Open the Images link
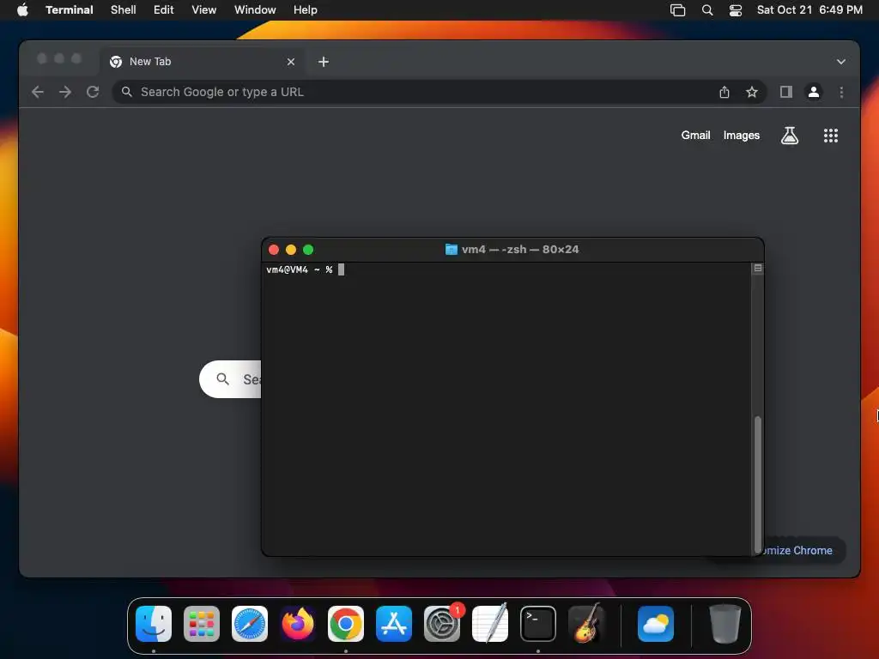Image resolution: width=879 pixels, height=659 pixels. pos(741,135)
